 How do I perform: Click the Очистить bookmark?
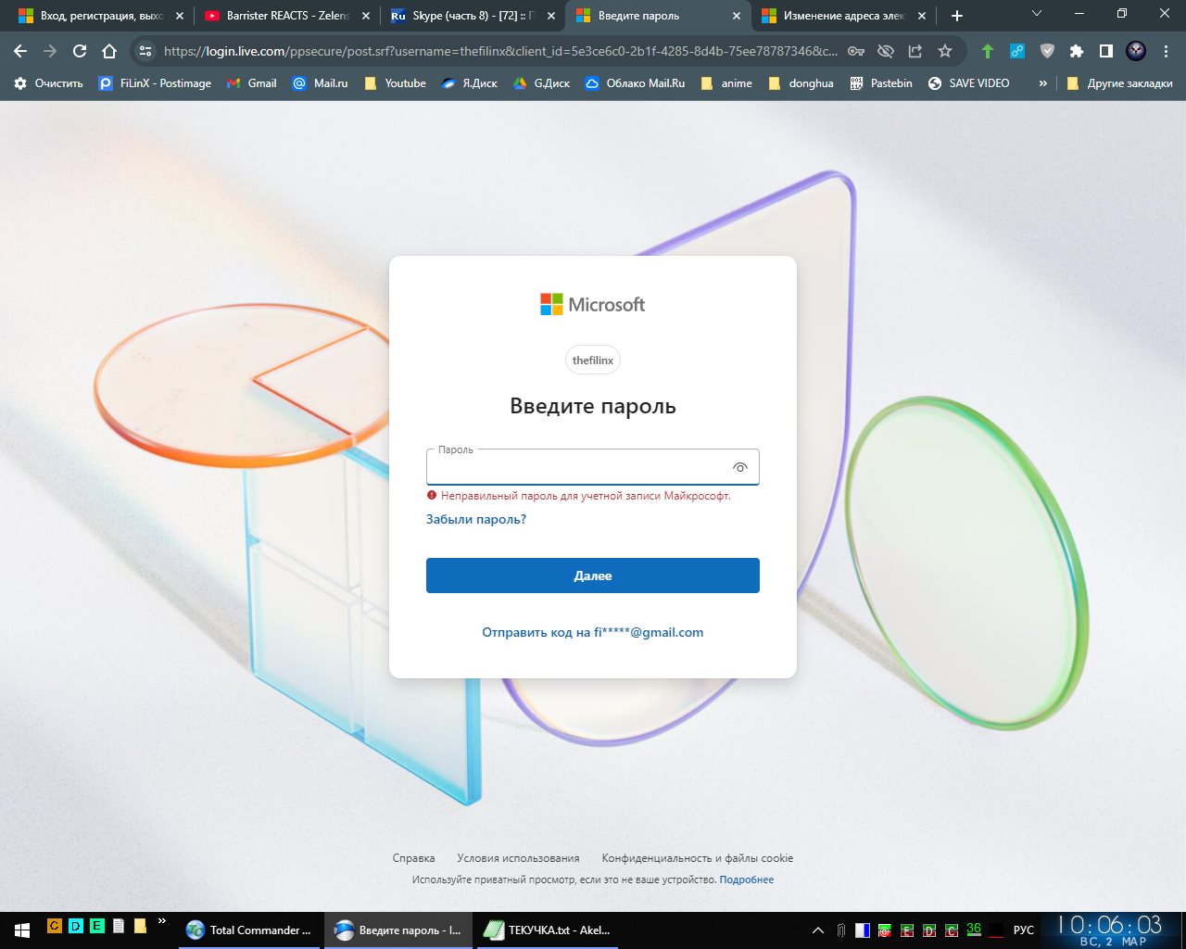(x=48, y=83)
